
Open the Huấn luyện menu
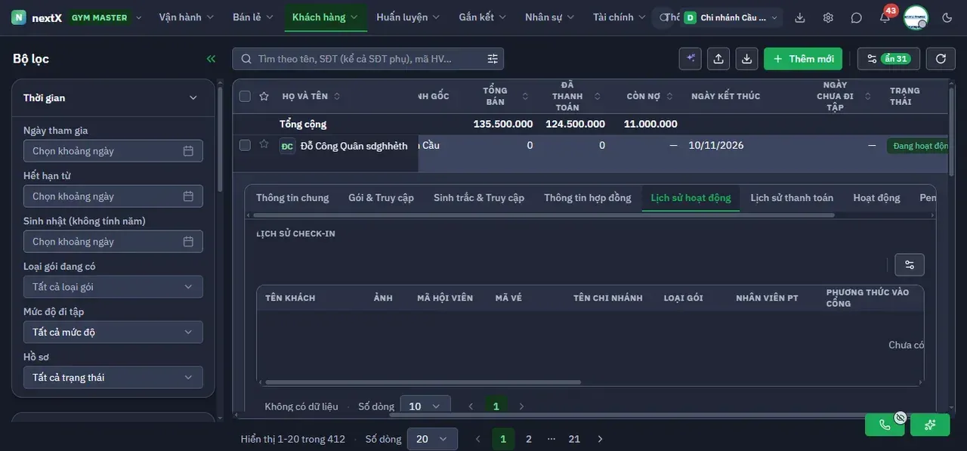click(409, 17)
